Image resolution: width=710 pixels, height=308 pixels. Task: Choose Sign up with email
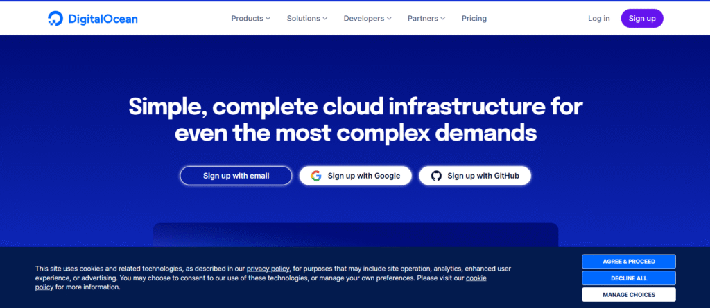click(236, 176)
